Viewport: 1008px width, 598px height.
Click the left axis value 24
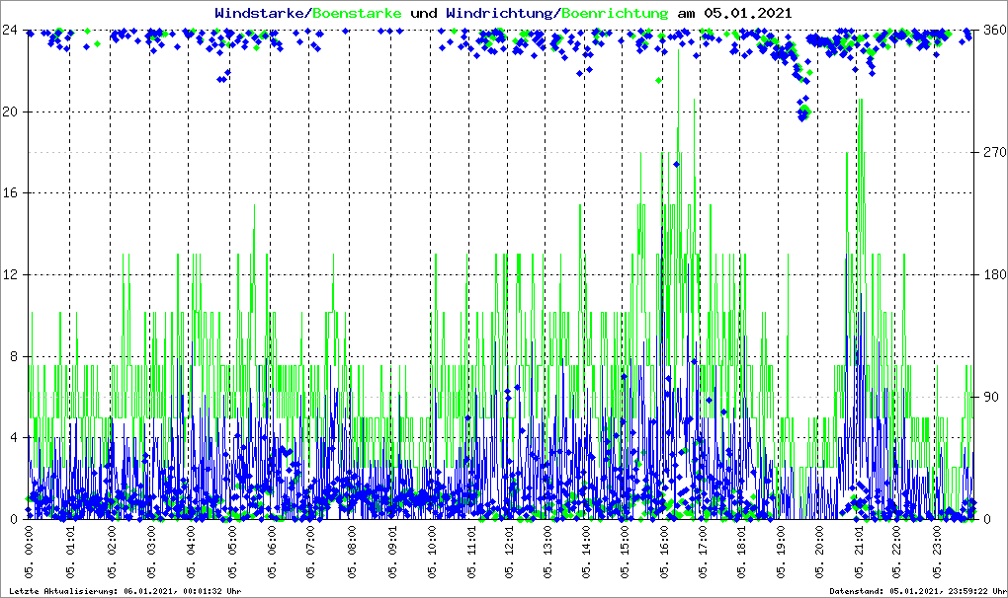pyautogui.click(x=10, y=30)
